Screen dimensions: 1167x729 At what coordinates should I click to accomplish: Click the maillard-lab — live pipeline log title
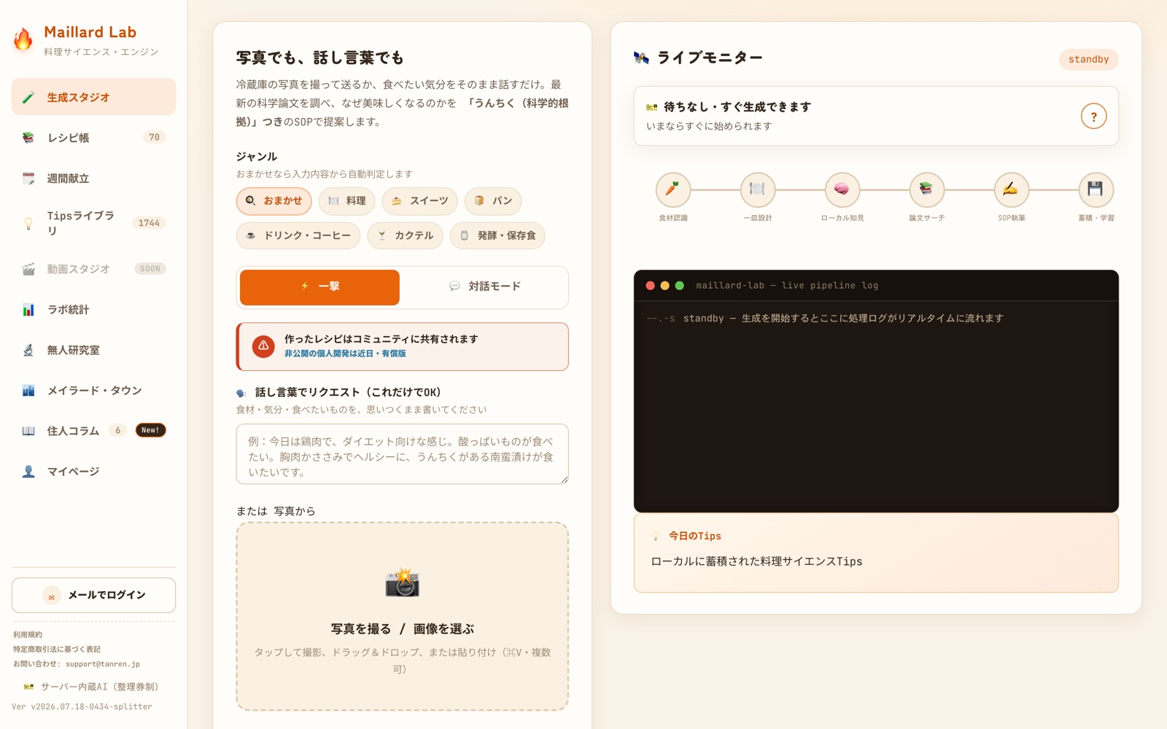787,286
